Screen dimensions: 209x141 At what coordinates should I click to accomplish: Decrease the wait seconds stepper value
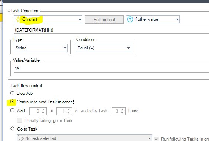click(69, 113)
